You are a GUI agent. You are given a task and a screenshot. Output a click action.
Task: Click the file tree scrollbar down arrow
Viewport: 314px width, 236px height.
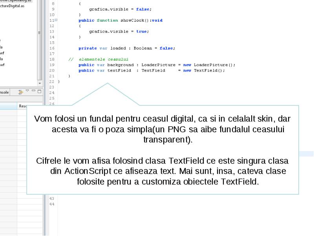tap(40, 83)
